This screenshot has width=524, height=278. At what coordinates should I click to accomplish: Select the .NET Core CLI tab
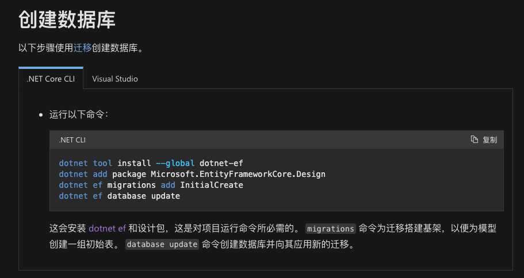[51, 79]
